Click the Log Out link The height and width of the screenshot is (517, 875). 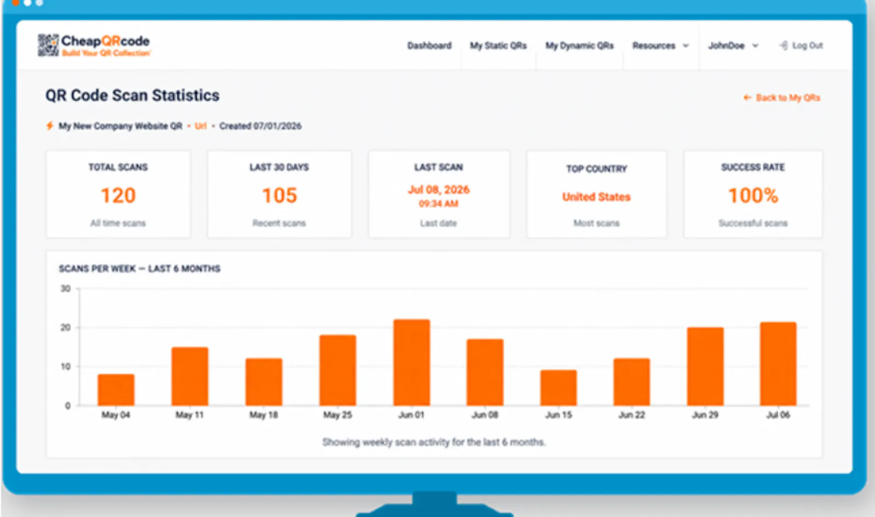(x=808, y=45)
